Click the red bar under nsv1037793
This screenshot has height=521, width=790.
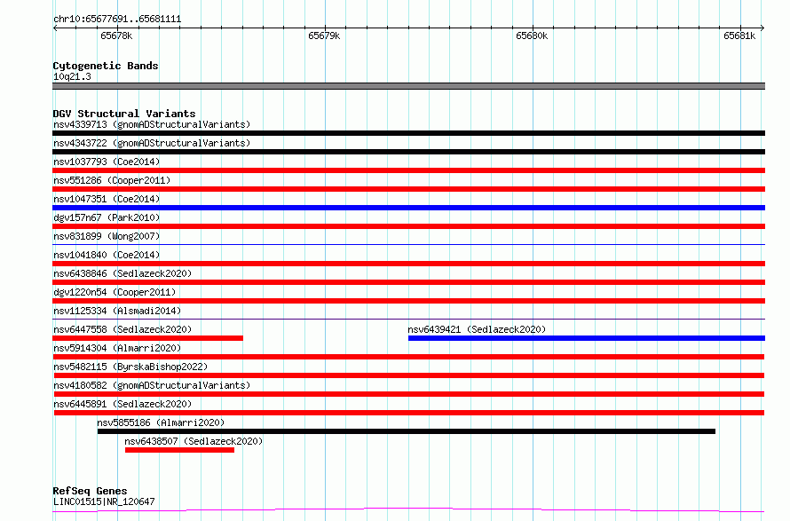point(408,170)
